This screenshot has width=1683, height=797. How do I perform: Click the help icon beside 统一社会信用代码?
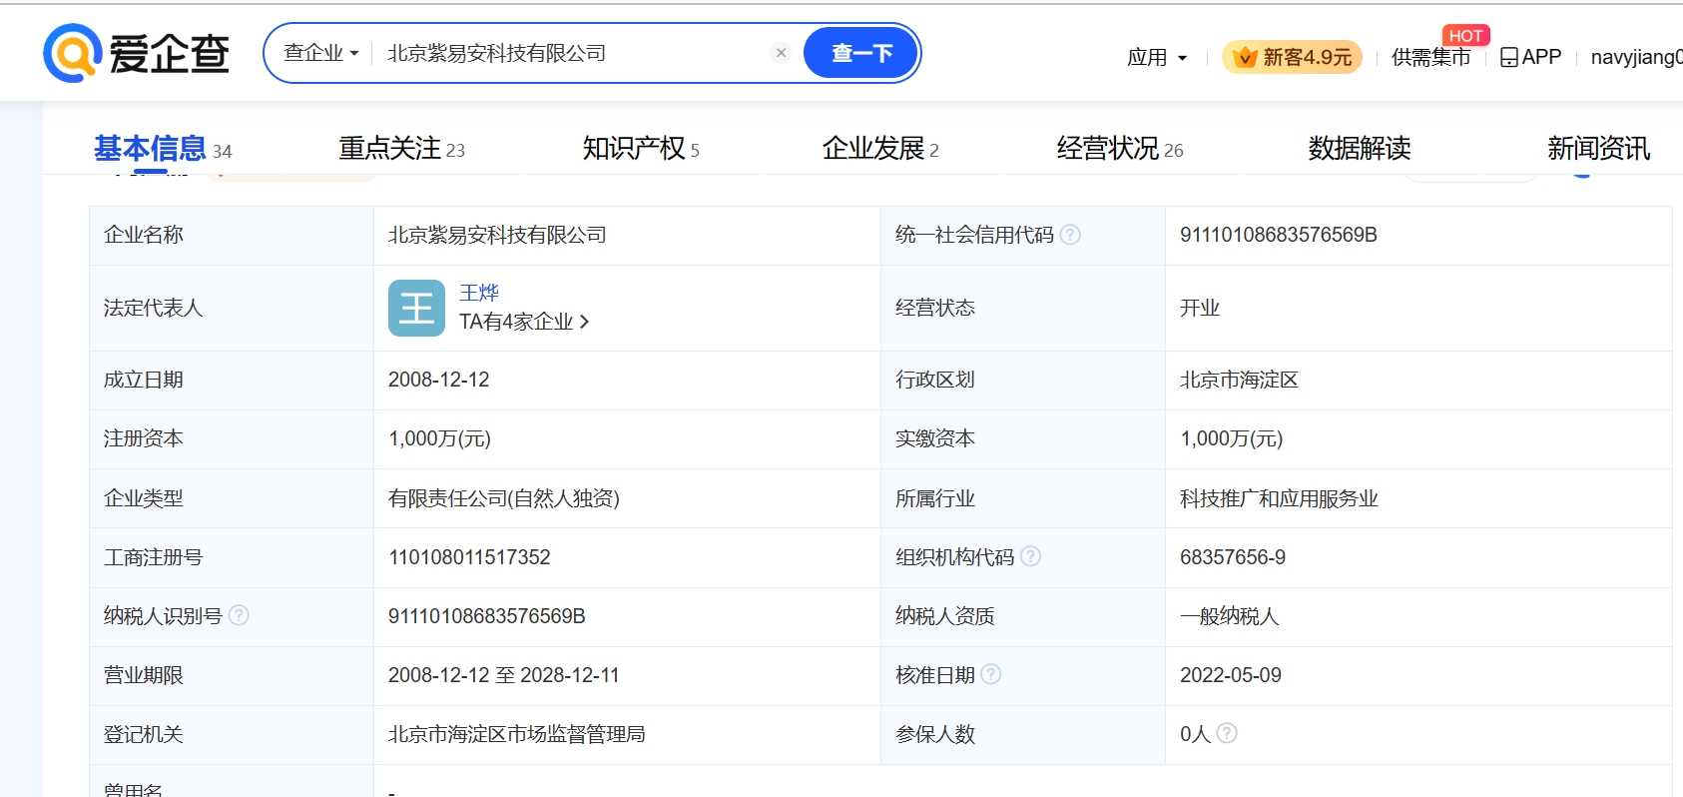(x=1070, y=235)
